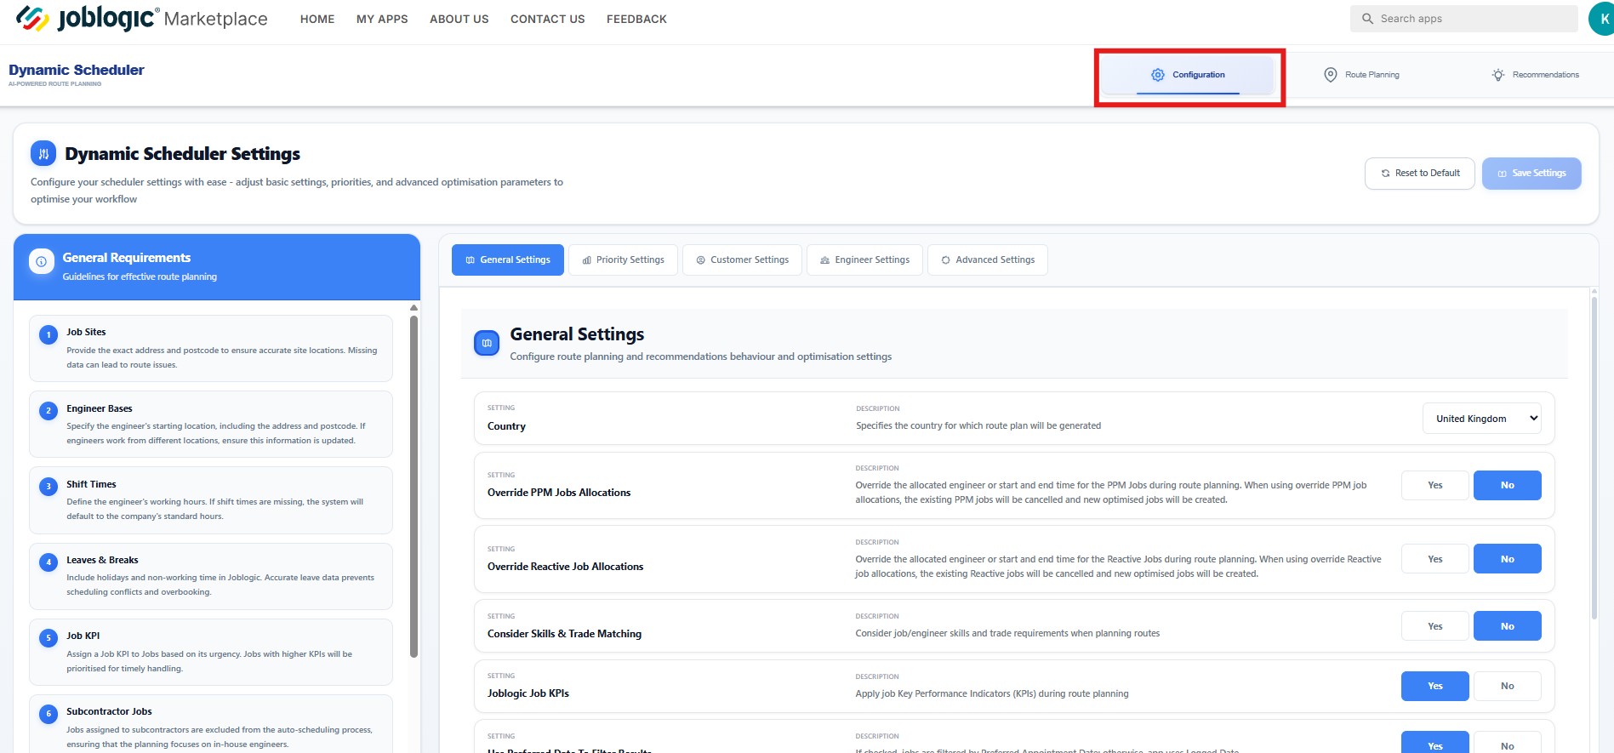Click the Advanced Settings tab icon
This screenshot has height=753, width=1614.
pos(945,260)
